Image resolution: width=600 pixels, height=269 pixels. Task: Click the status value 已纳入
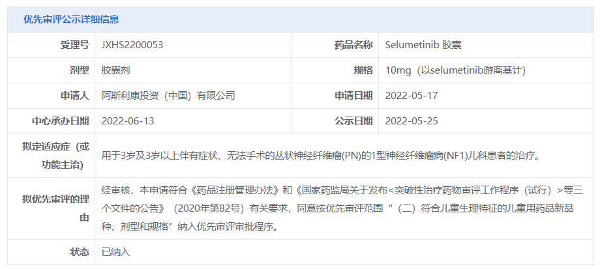(x=116, y=251)
